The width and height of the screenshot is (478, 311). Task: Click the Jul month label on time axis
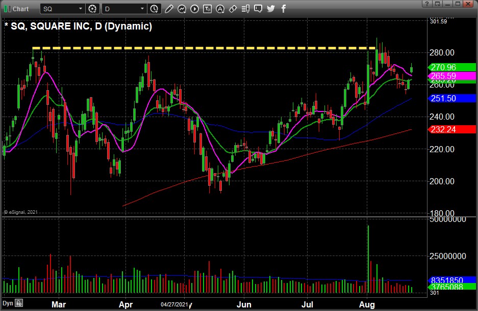307,304
